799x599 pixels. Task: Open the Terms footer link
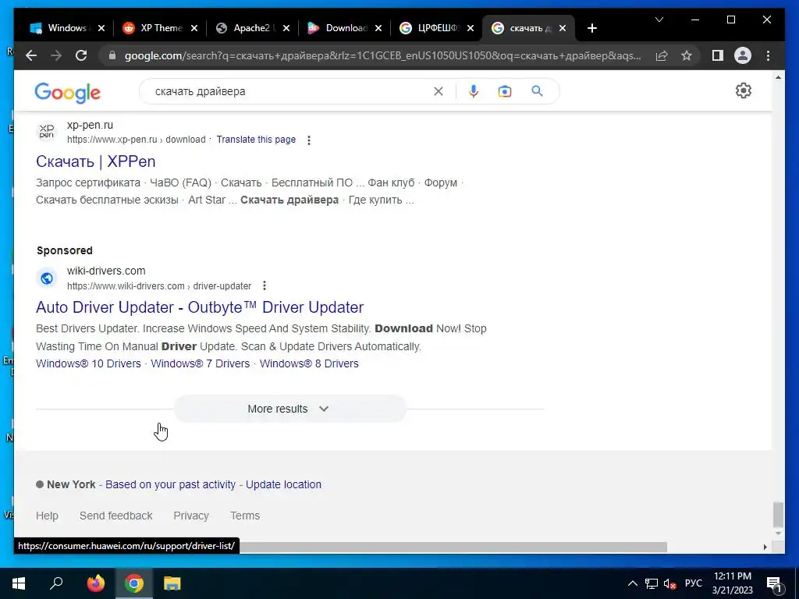(244, 516)
